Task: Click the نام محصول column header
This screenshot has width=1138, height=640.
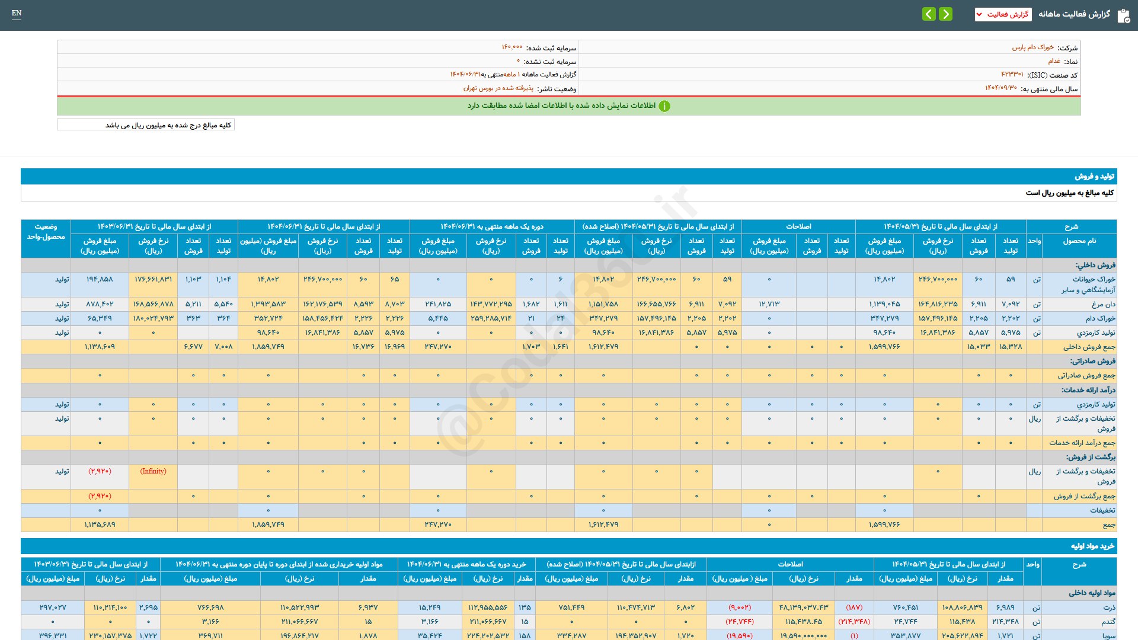Action: 1079,241
